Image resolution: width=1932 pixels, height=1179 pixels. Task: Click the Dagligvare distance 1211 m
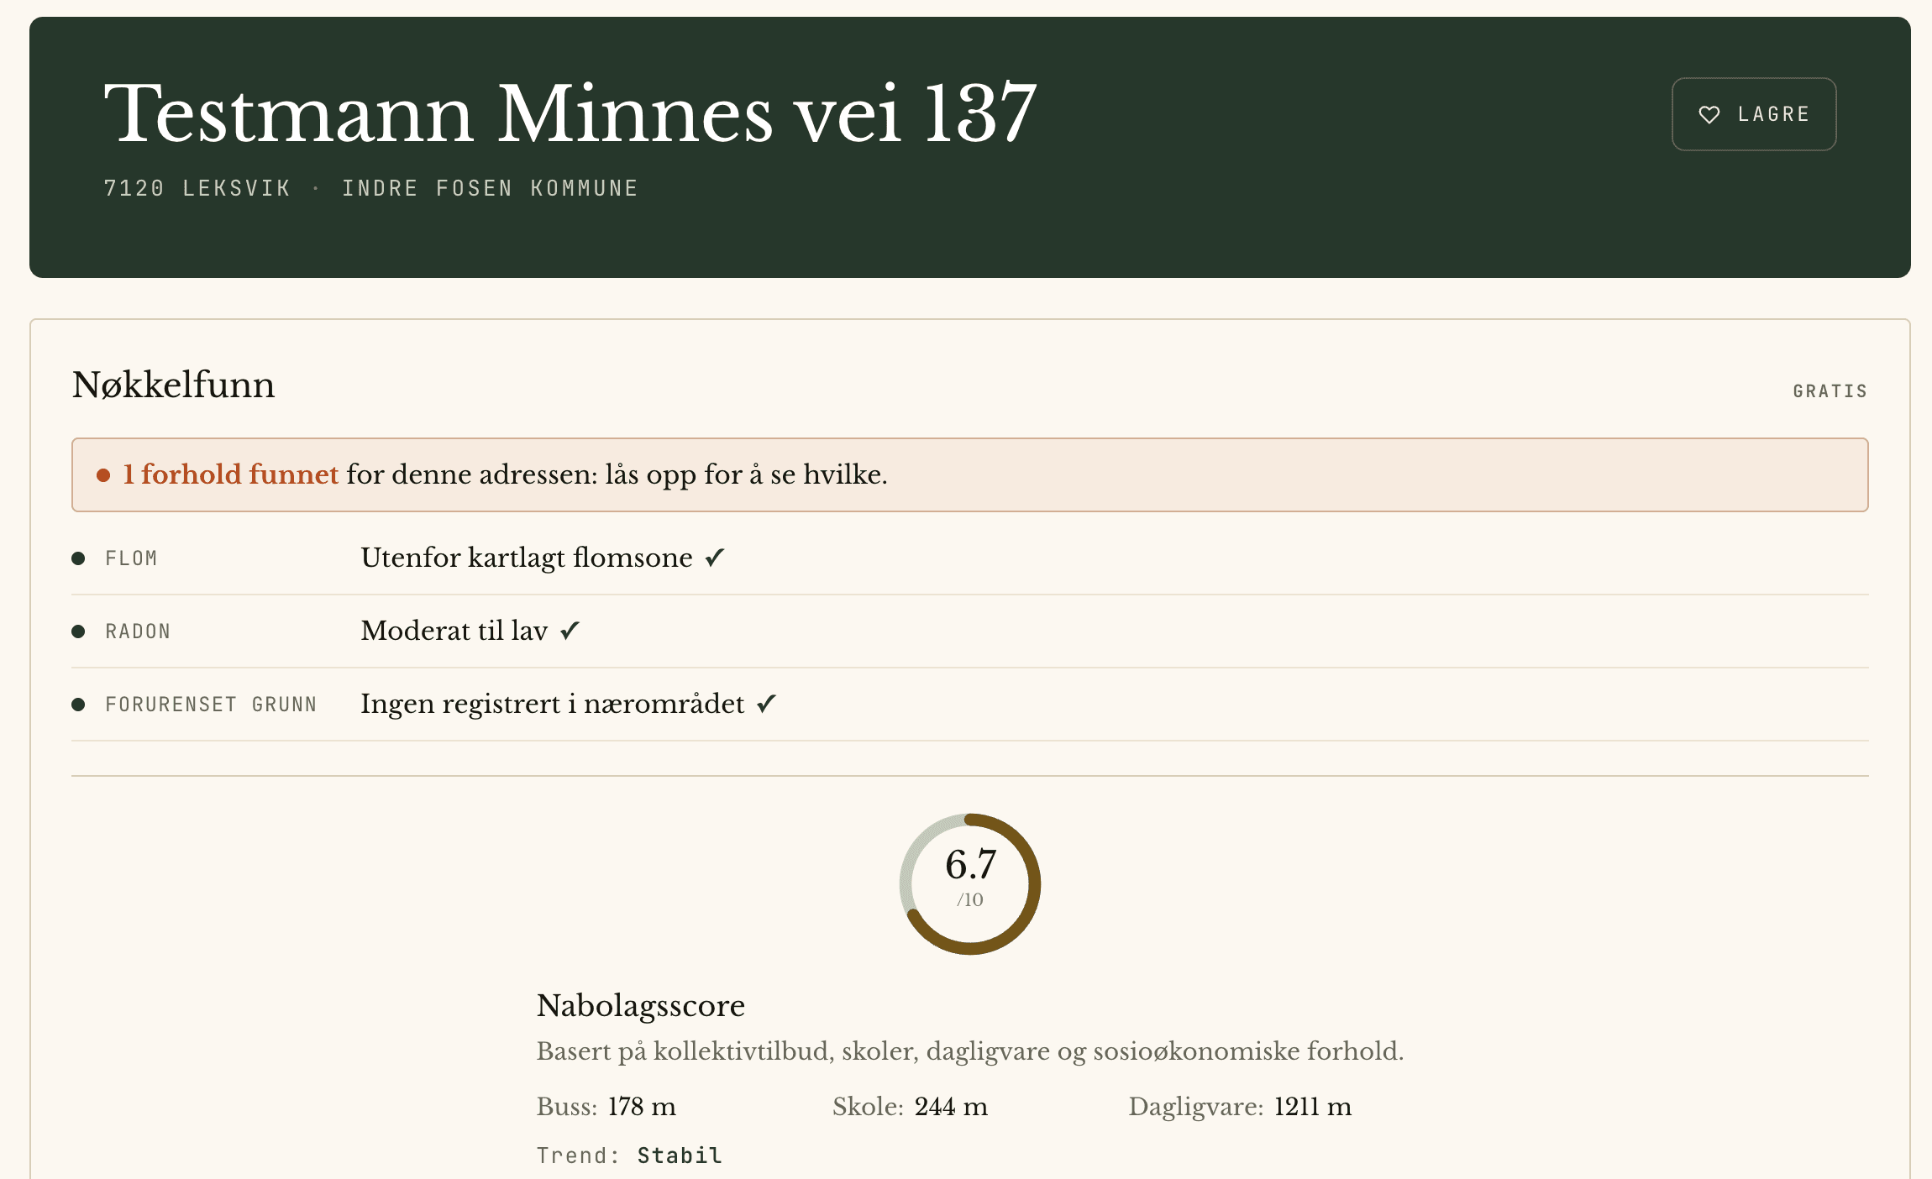coord(1313,1107)
